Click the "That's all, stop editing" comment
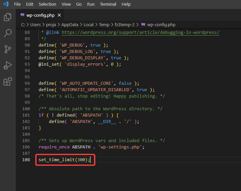Viewport: 241px width, 191px height. [x=102, y=96]
